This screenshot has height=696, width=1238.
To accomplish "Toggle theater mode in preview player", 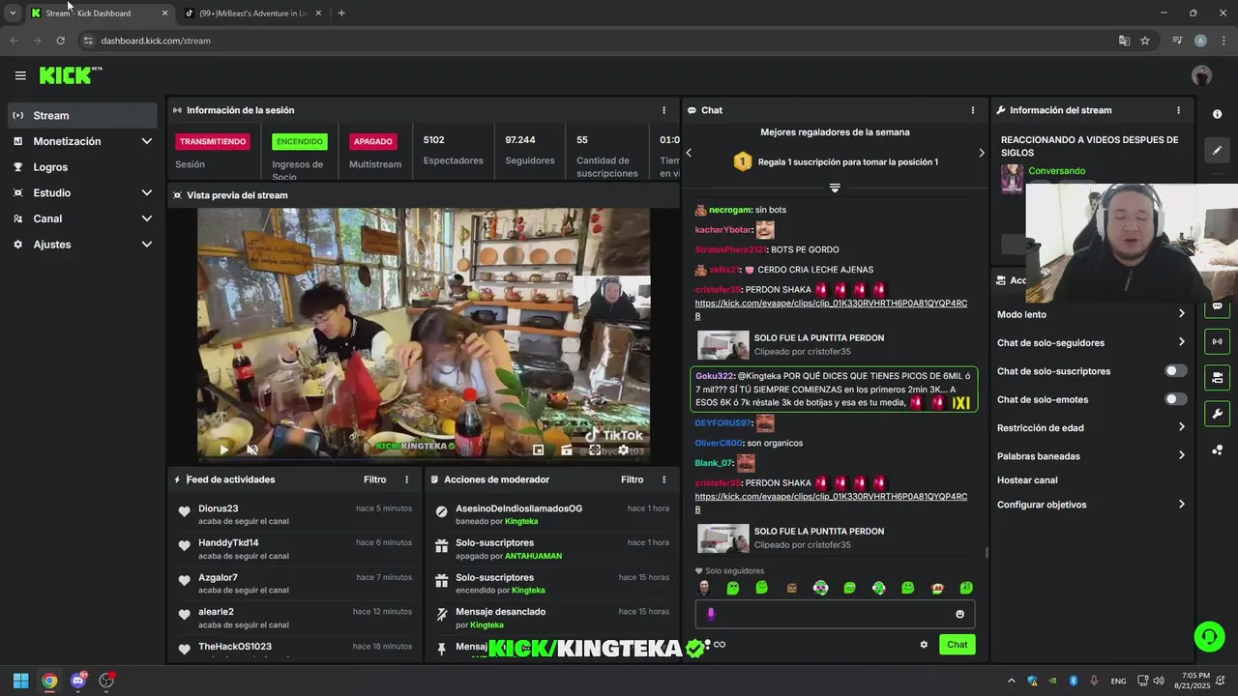I will pyautogui.click(x=567, y=449).
